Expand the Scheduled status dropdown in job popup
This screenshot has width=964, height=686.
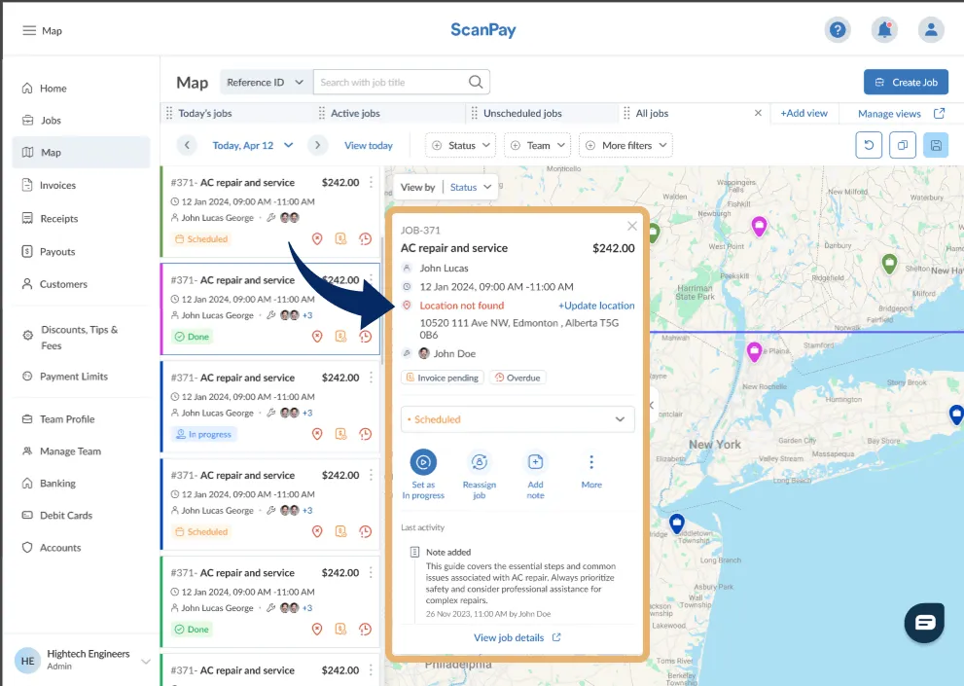point(518,419)
